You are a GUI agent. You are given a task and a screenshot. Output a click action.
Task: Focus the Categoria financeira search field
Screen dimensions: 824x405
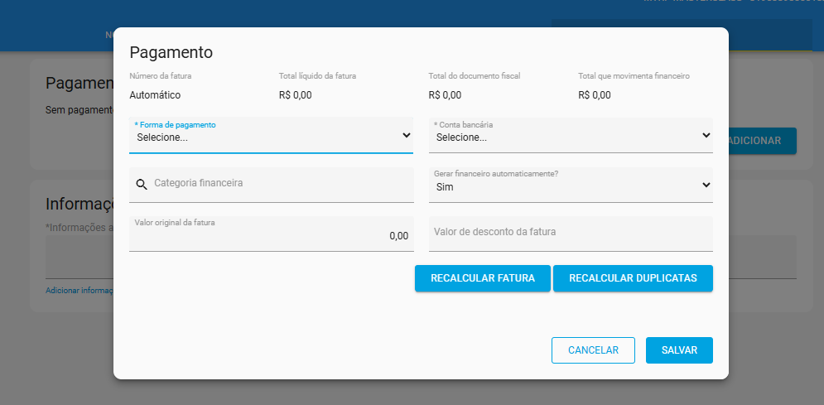click(x=272, y=185)
